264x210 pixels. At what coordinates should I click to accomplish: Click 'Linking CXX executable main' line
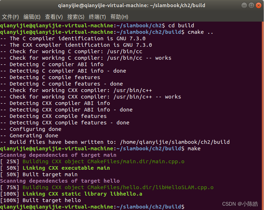coord(55,168)
